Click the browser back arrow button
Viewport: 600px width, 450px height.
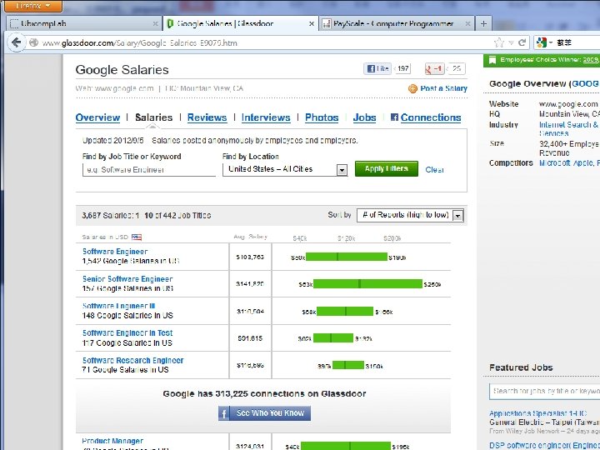click(16, 42)
